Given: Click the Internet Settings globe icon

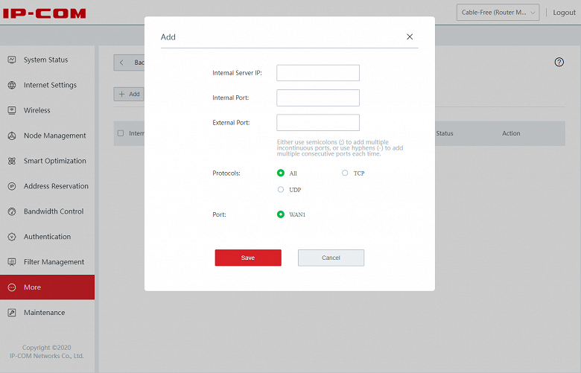Looking at the screenshot, I should [12, 85].
